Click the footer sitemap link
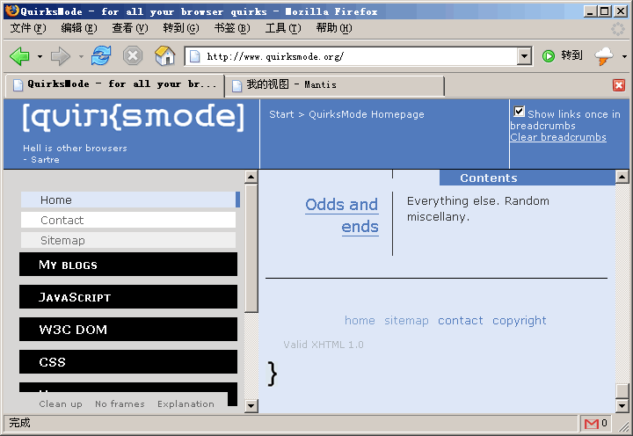Viewport: 633px width, 436px height. point(406,321)
